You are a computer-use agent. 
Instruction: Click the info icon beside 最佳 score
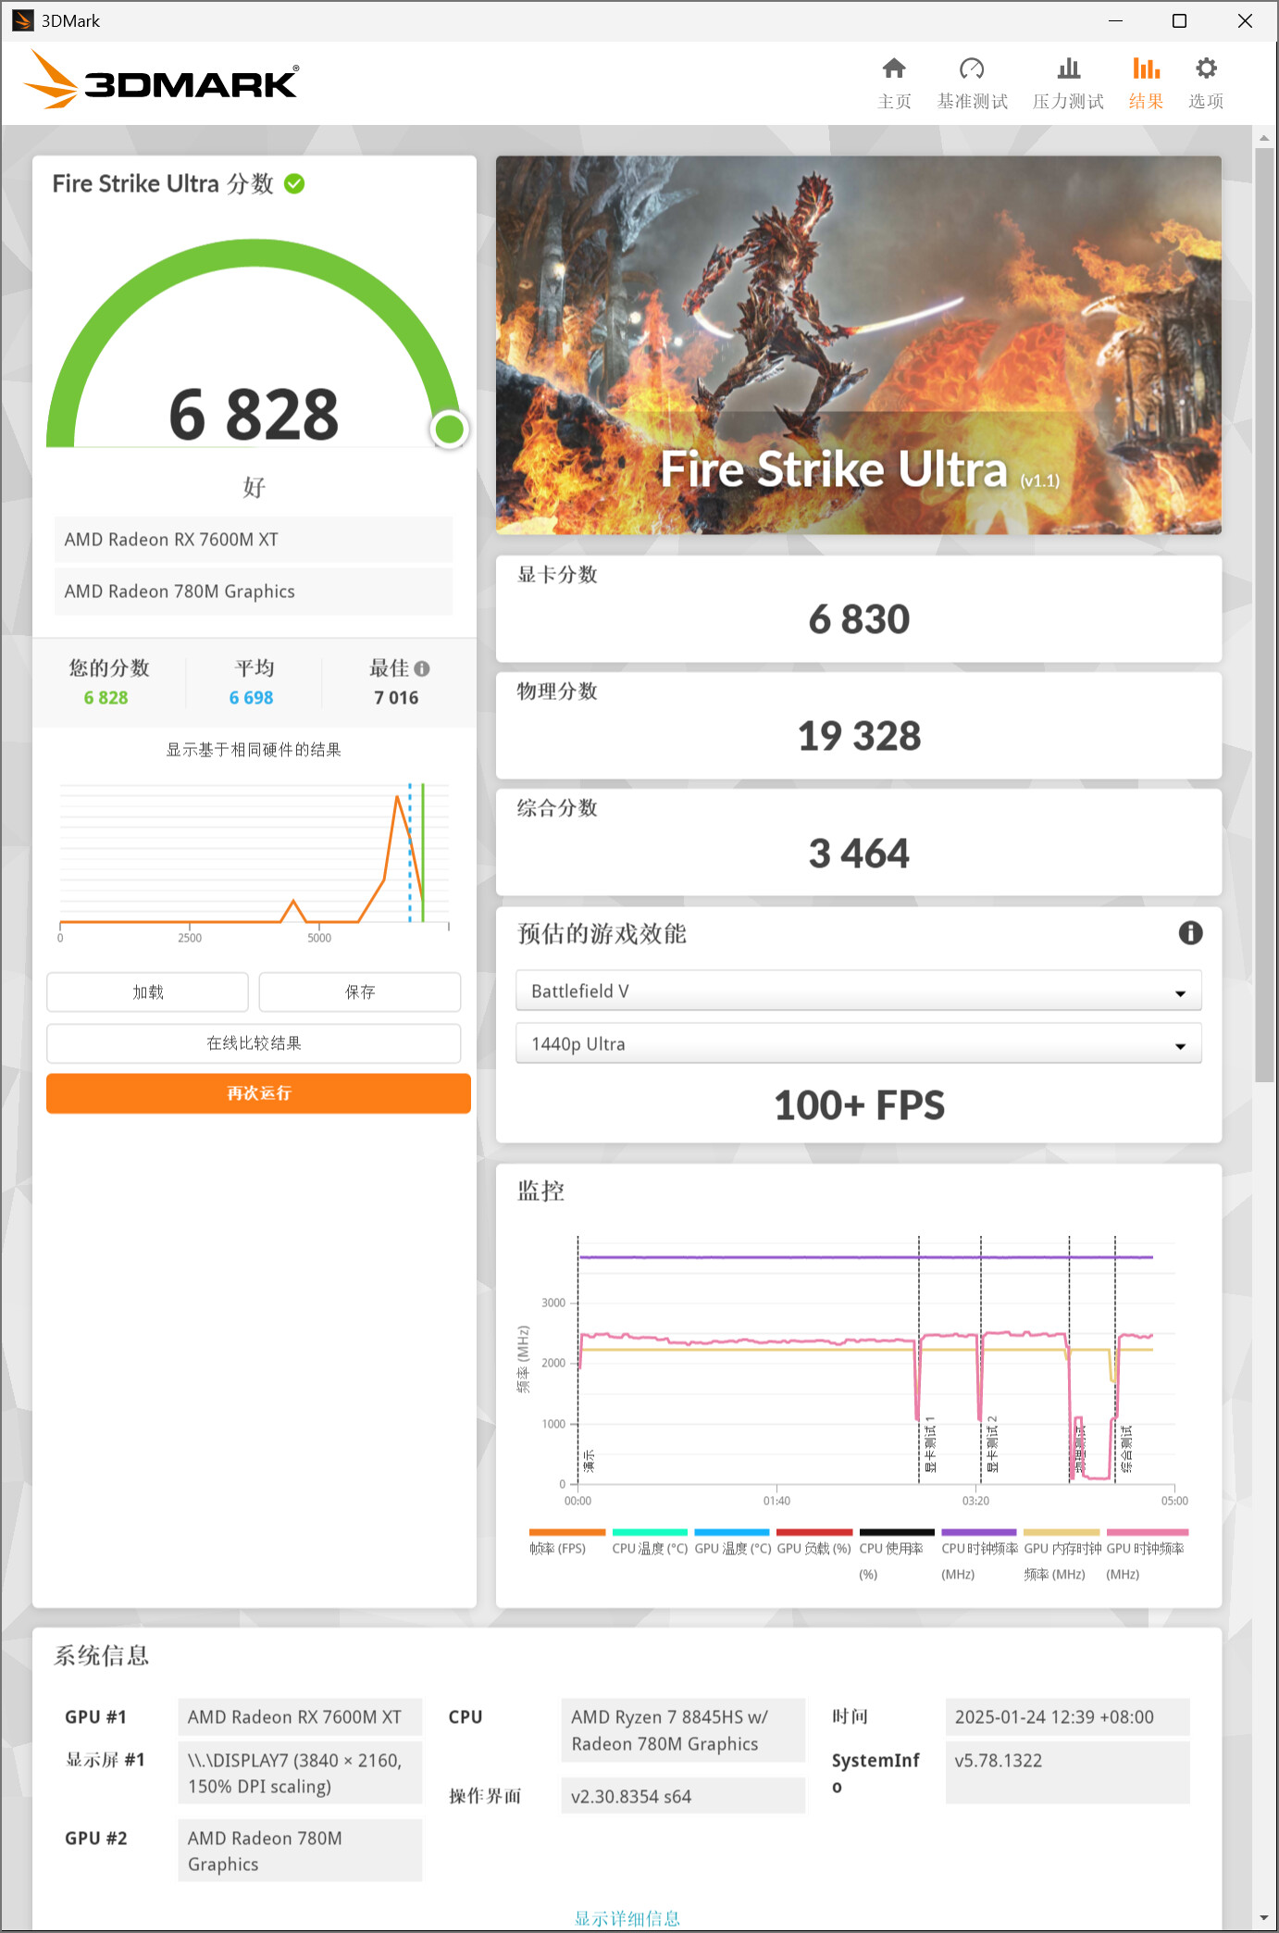point(422,668)
